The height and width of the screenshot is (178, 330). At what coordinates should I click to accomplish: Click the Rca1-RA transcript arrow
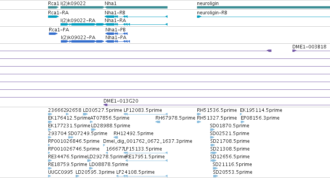[53, 17]
